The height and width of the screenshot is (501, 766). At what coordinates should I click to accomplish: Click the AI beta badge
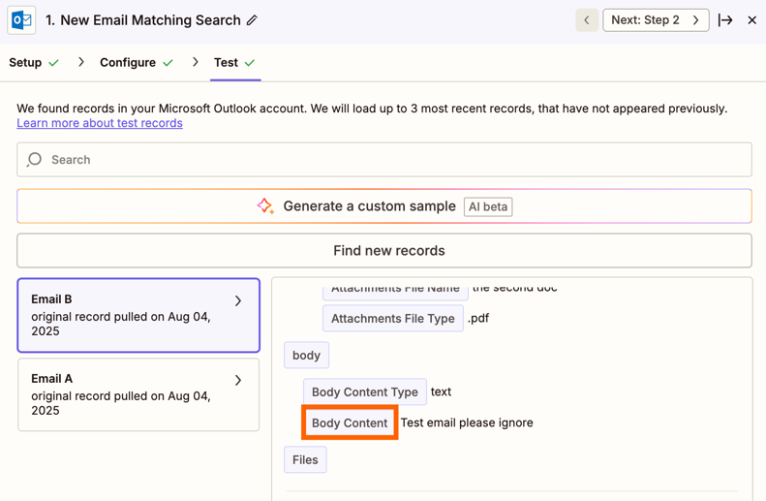coord(488,206)
